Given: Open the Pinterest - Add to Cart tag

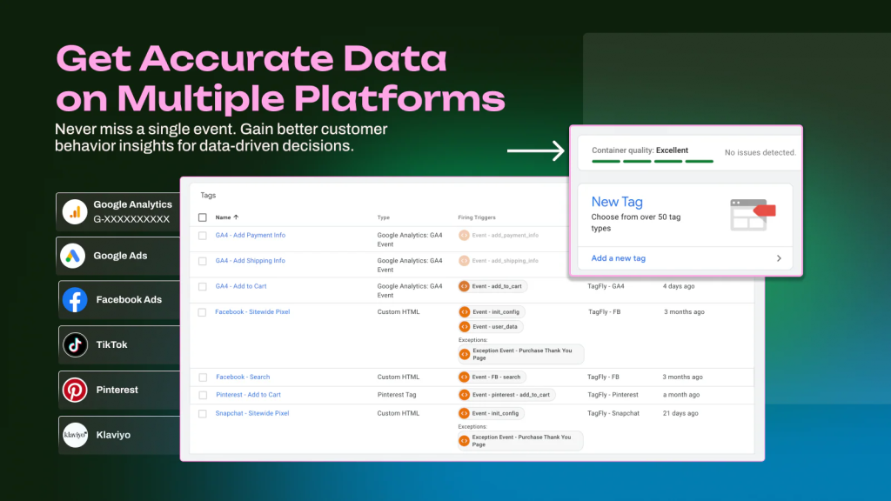Looking at the screenshot, I should coord(248,395).
